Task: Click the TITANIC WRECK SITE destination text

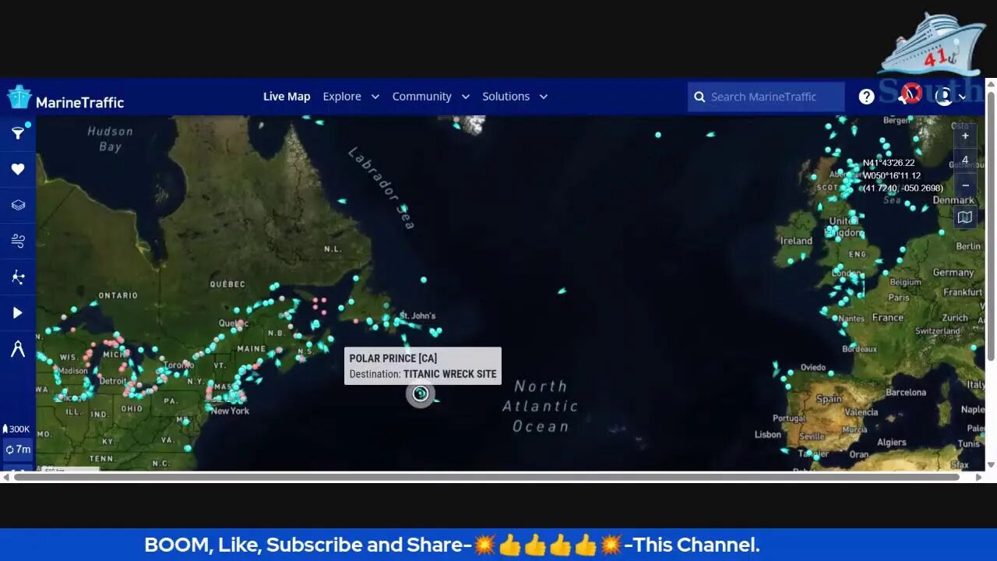Action: 449,374
